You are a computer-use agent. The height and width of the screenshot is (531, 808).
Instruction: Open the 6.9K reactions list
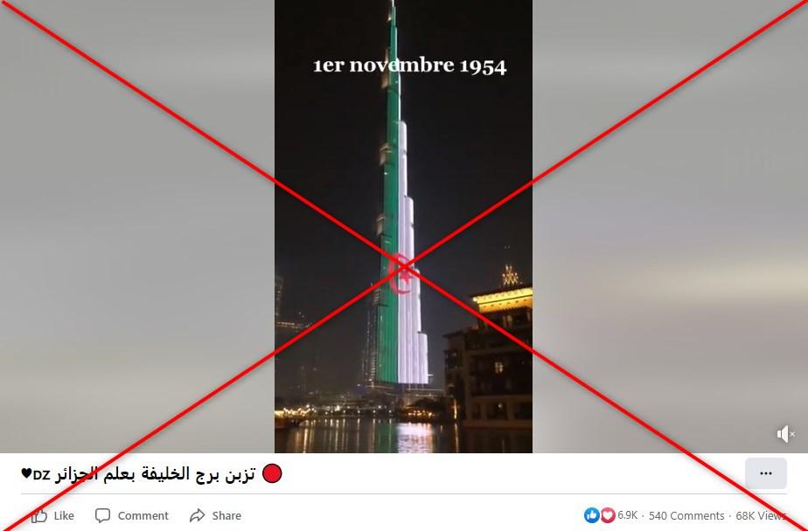628,515
